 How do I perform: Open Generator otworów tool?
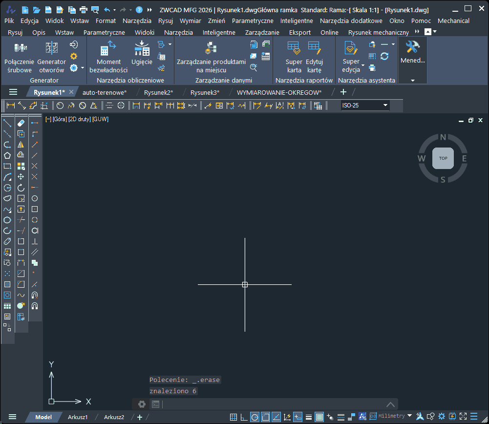pos(51,58)
